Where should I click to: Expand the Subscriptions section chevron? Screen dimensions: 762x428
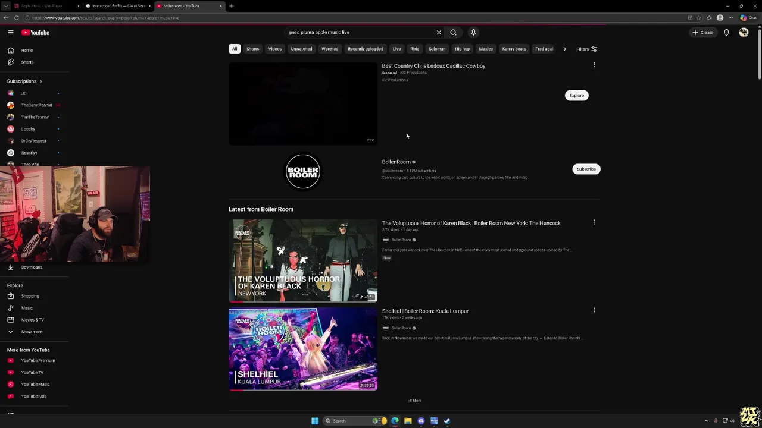41,81
